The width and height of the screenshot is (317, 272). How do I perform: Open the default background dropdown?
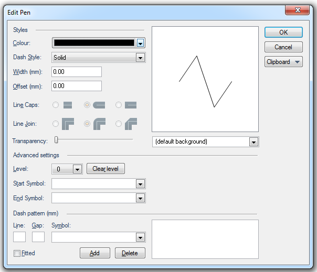(x=253, y=142)
